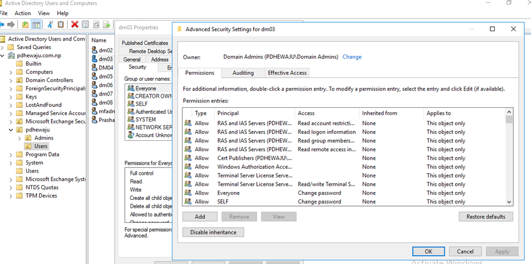Select the dm02 user icon in list
This screenshot has height=264, width=531.
95,50
